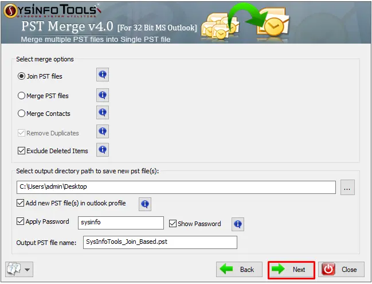
Task: Close the PST Merge application
Action: click(341, 270)
